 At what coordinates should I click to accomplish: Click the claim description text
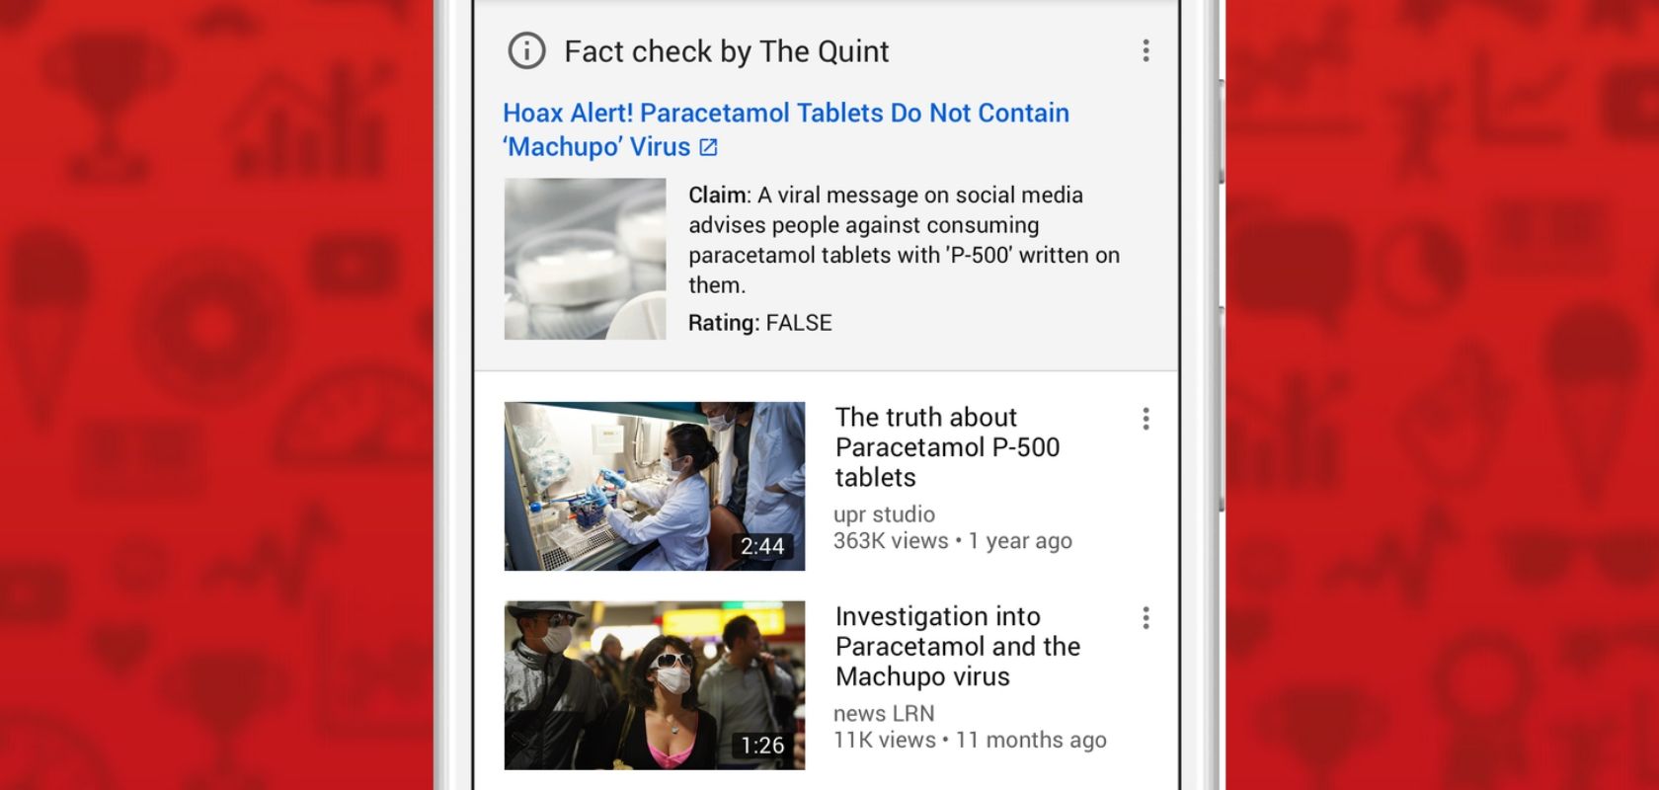[904, 240]
